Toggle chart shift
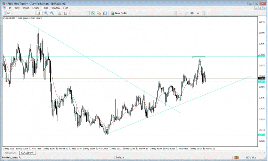Screen dimensions: 268x161 (x=66, y=13)
